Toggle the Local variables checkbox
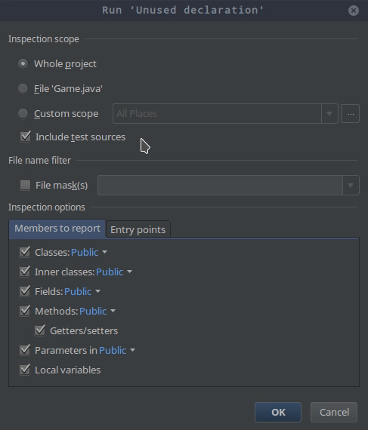The image size is (368, 430). point(25,370)
